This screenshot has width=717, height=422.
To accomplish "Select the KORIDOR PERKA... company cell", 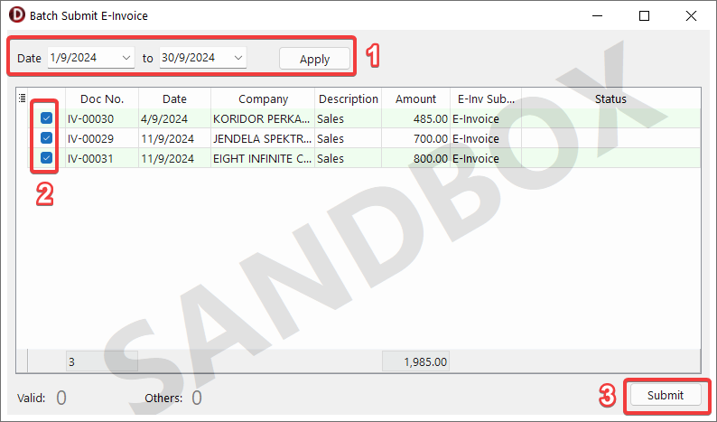I will coord(263,118).
